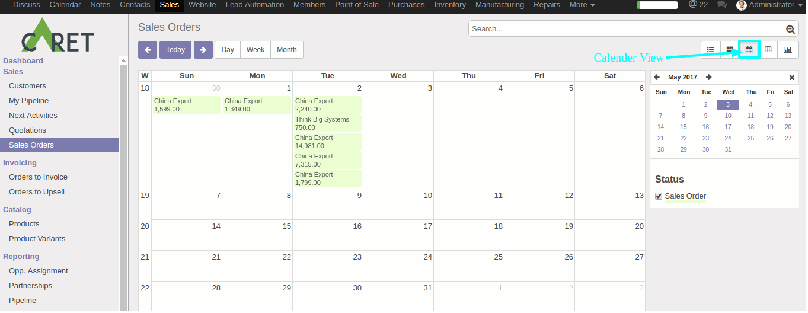Open the Website menu

pyautogui.click(x=202, y=5)
